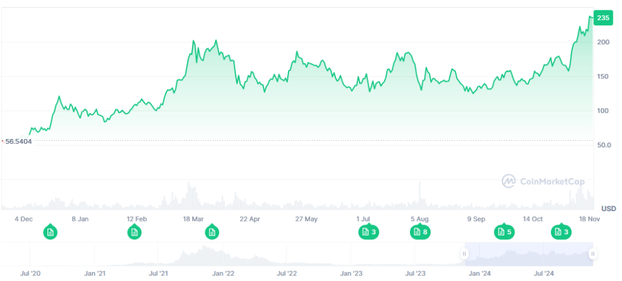Jump to Jul '20 in the navigator timeline
Viewport: 622px width, 281px height.
(30, 274)
